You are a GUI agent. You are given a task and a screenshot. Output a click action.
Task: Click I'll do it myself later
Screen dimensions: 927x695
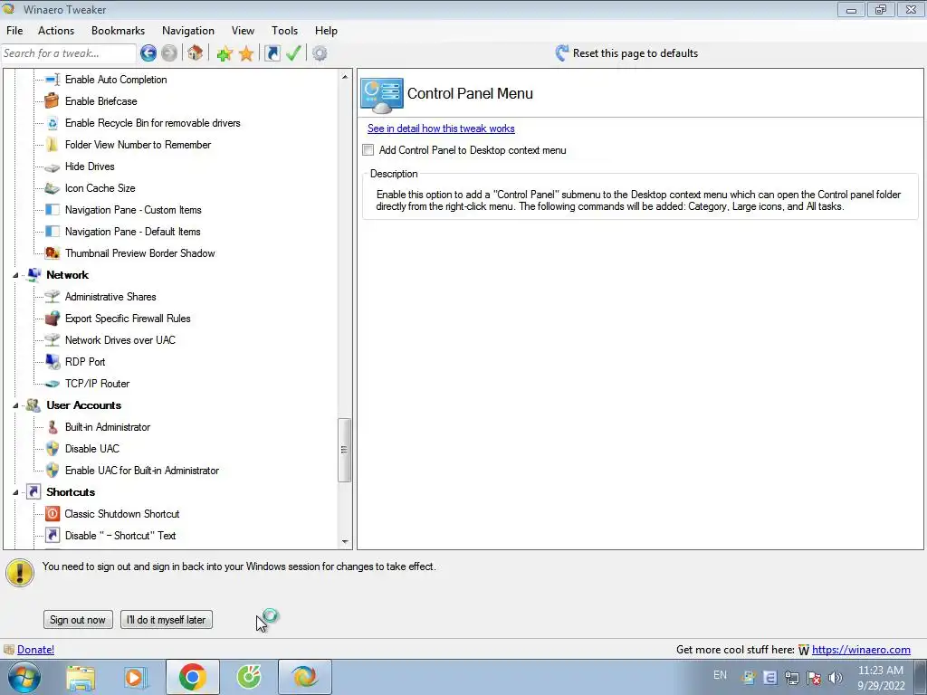pos(167,620)
